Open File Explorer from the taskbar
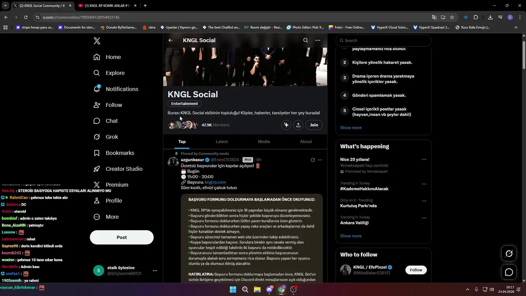Image resolution: width=526 pixels, height=296 pixels. [257, 289]
